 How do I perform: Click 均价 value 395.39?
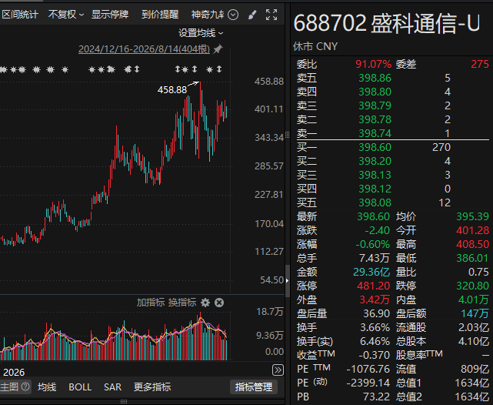coord(472,216)
